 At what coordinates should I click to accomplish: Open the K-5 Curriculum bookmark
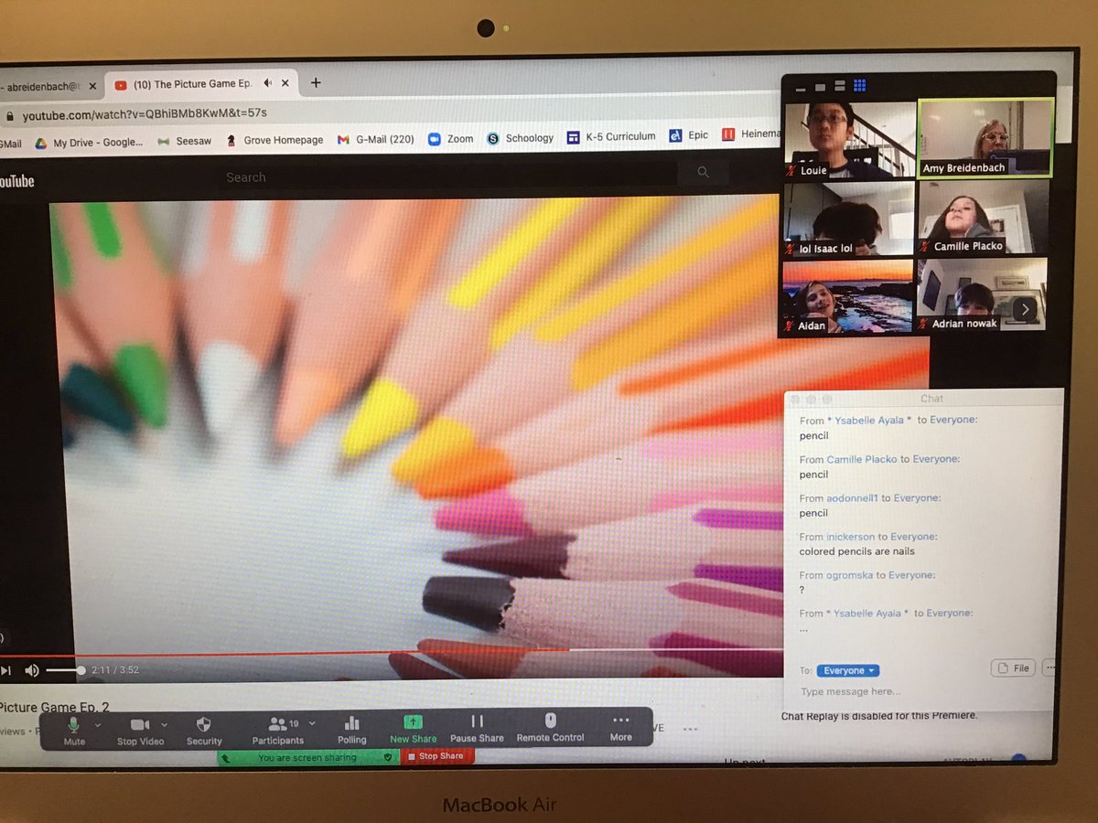coord(611,136)
